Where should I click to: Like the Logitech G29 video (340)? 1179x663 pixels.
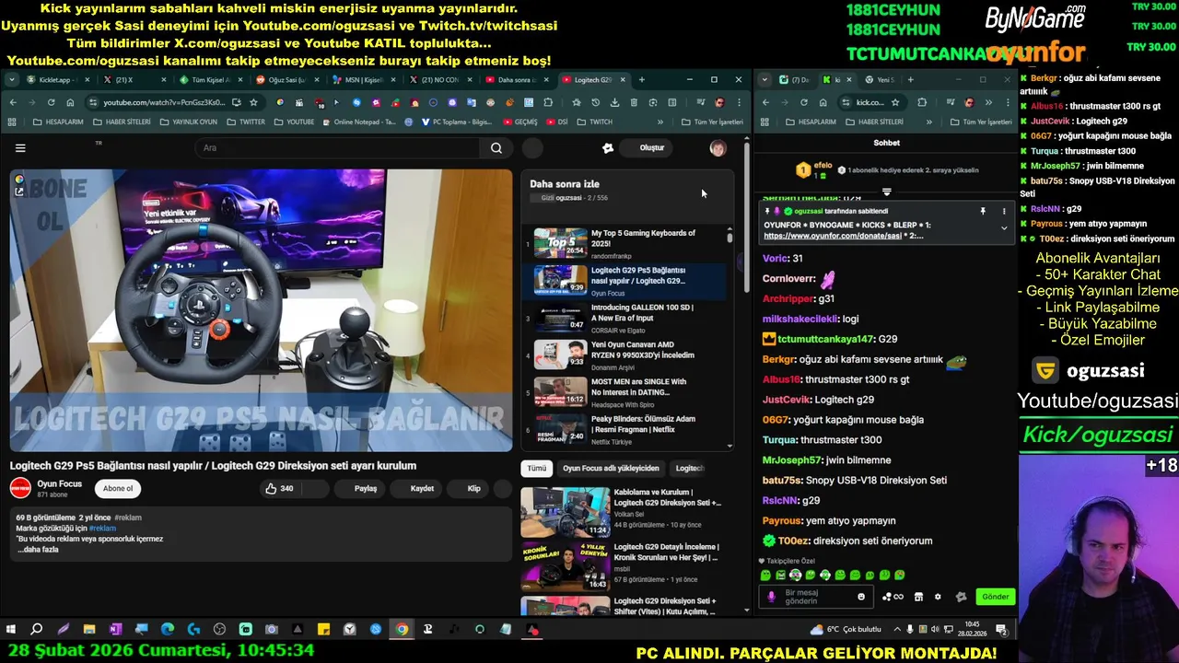click(x=279, y=488)
